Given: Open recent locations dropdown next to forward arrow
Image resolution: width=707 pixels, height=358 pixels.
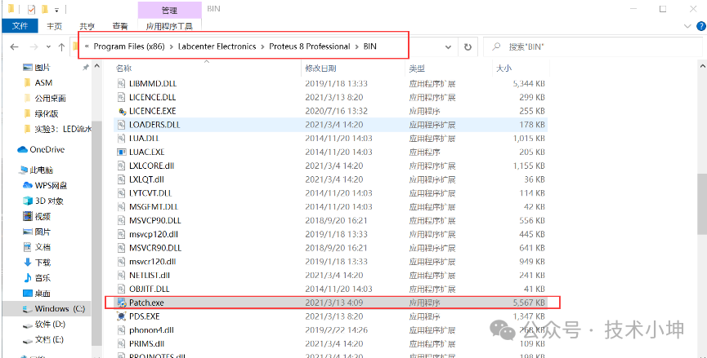Looking at the screenshot, I should coord(48,46).
